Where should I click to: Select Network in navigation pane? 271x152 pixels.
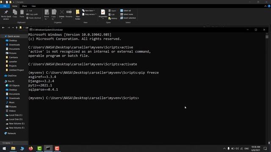pos(10,133)
